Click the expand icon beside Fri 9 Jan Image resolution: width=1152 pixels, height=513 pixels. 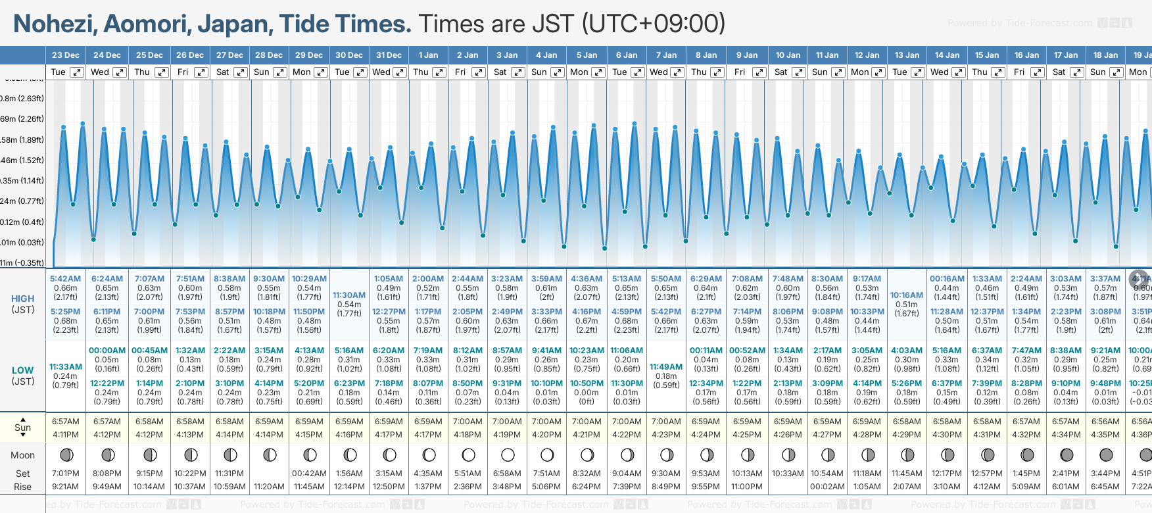pos(759,72)
